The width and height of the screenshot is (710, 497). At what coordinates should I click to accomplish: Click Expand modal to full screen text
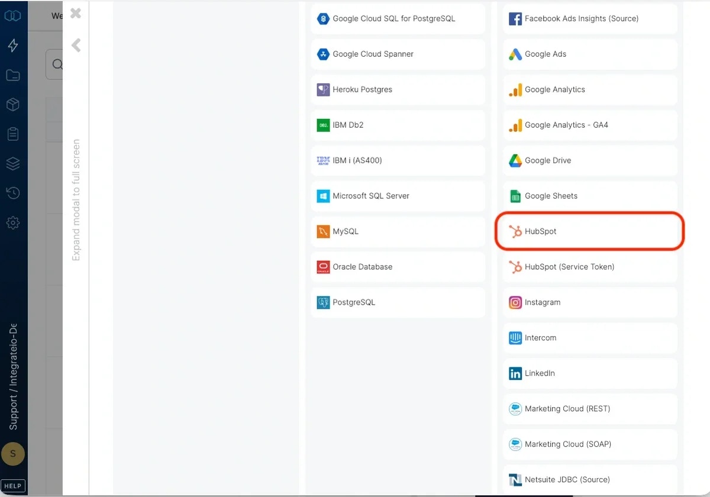(76, 200)
